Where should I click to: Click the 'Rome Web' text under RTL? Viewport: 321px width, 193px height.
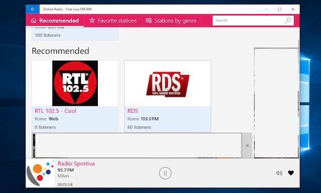pos(46,119)
